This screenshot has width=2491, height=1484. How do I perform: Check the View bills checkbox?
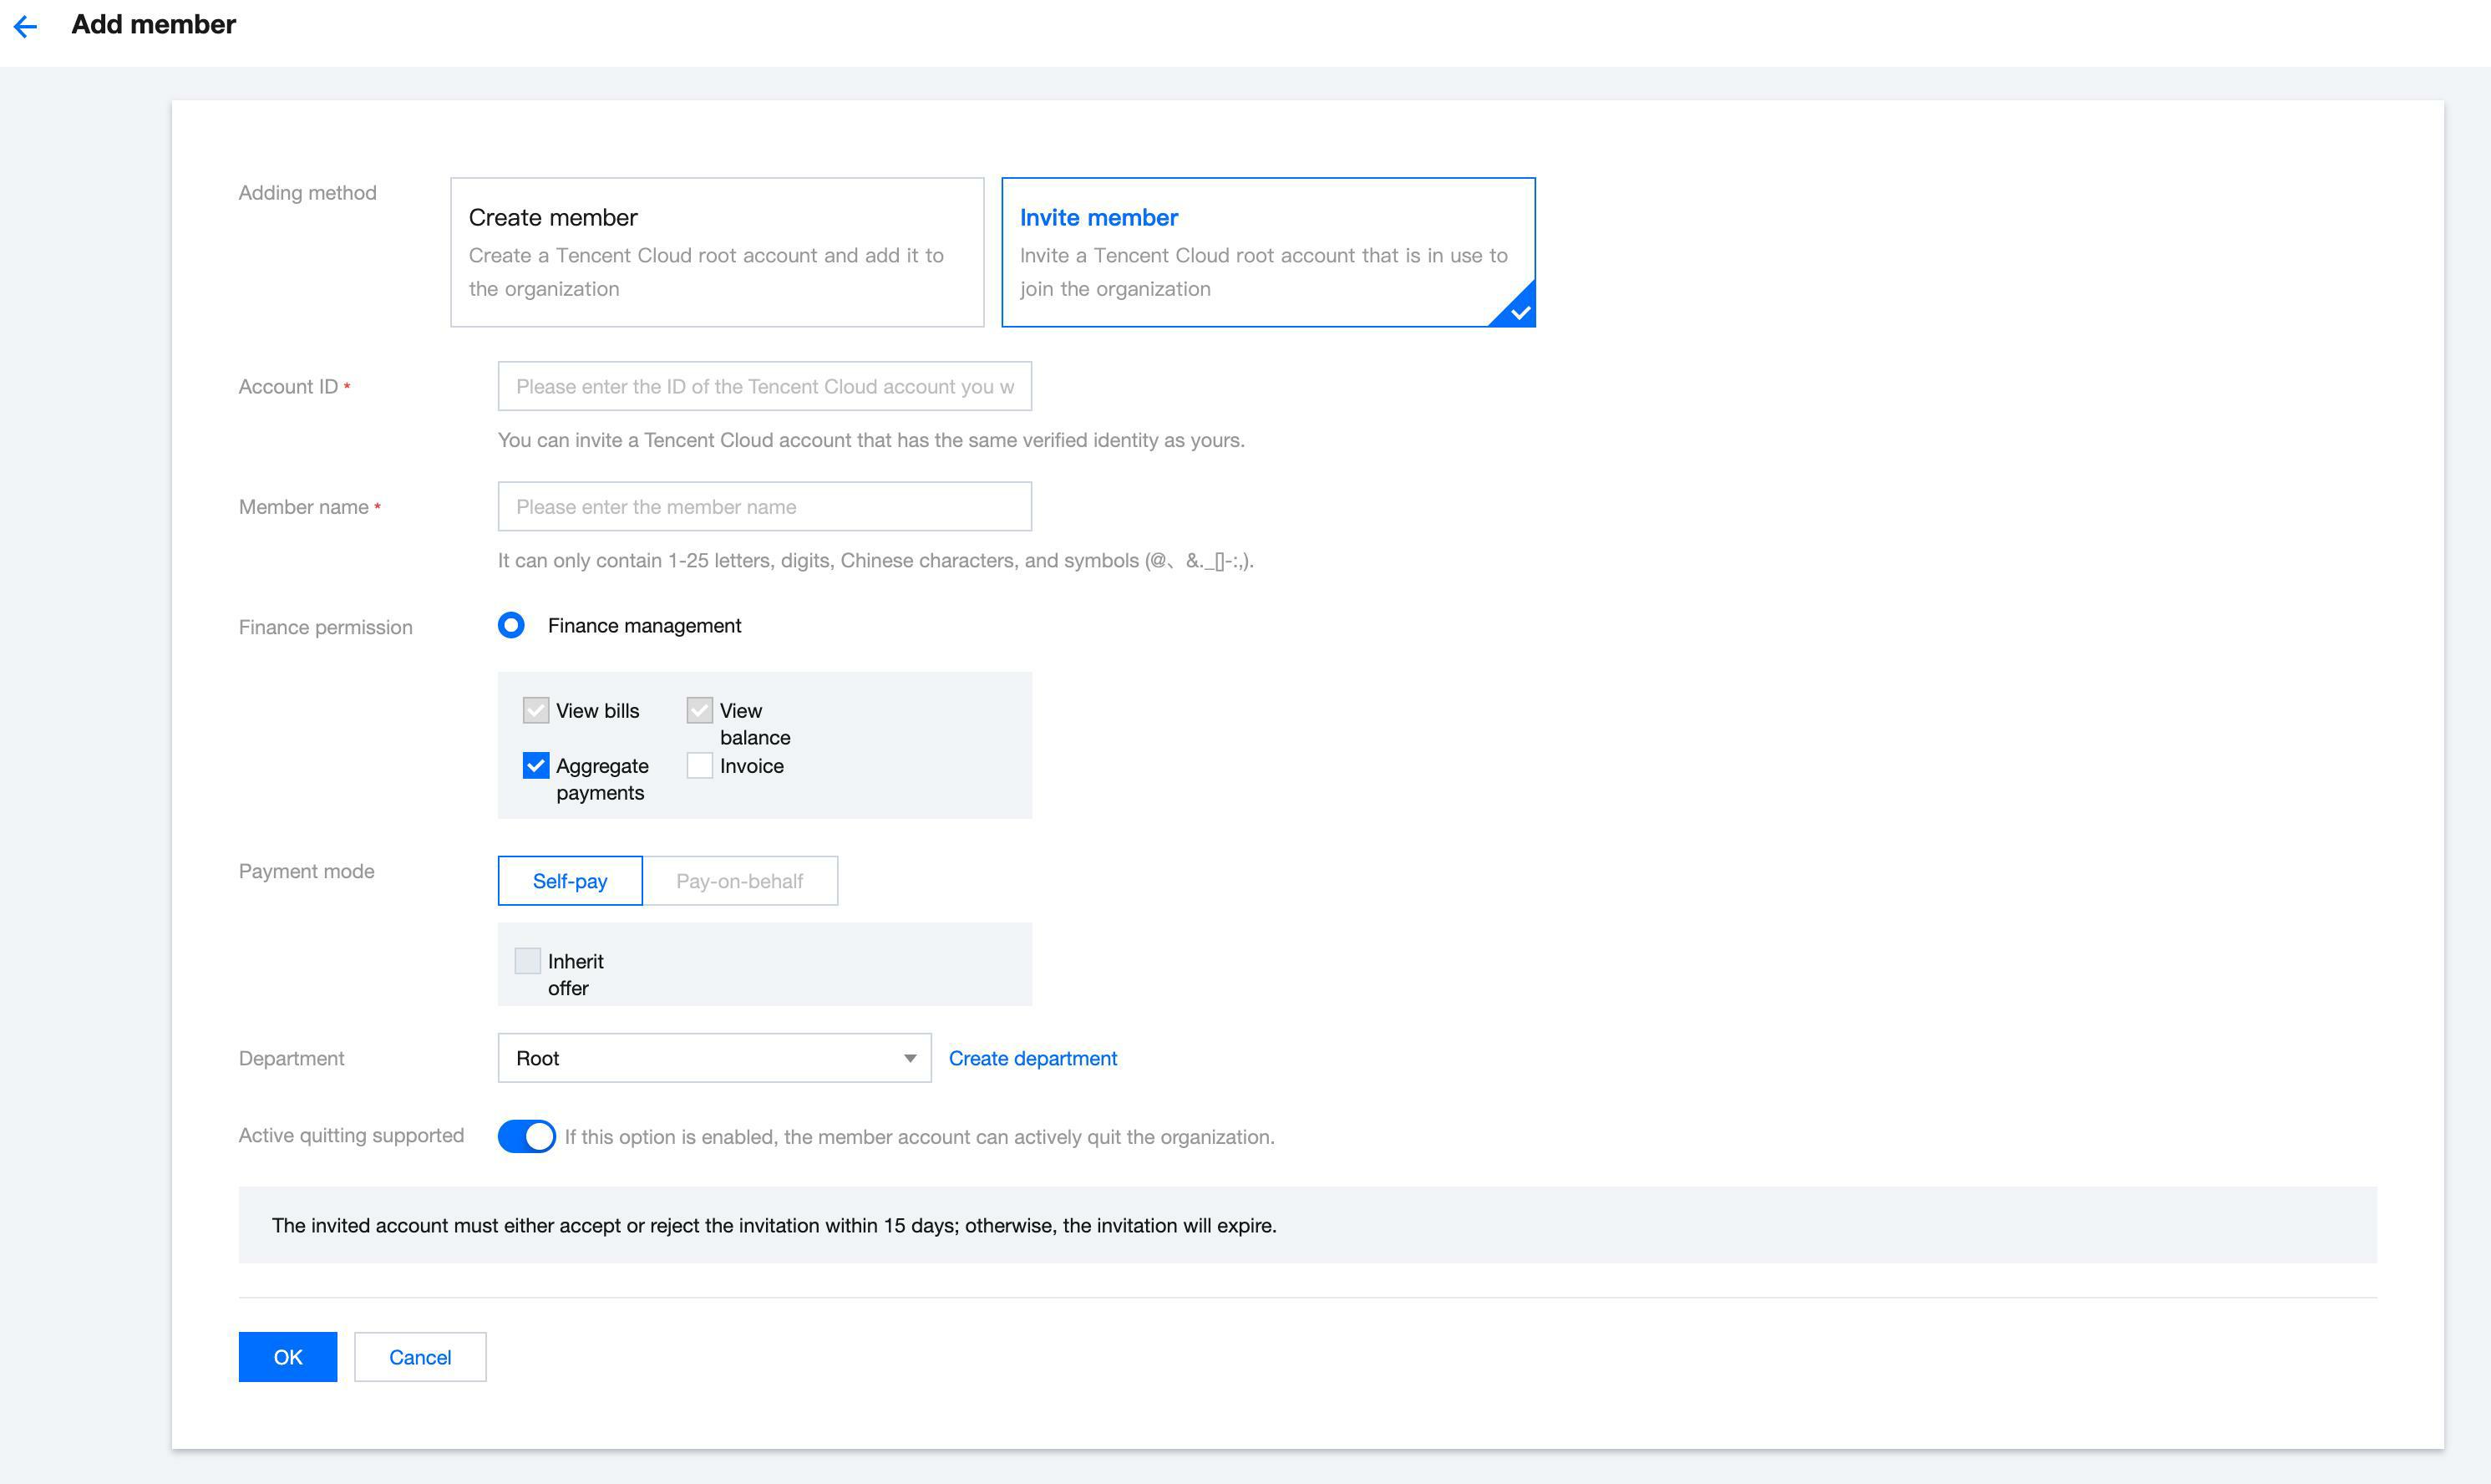[x=535, y=710]
